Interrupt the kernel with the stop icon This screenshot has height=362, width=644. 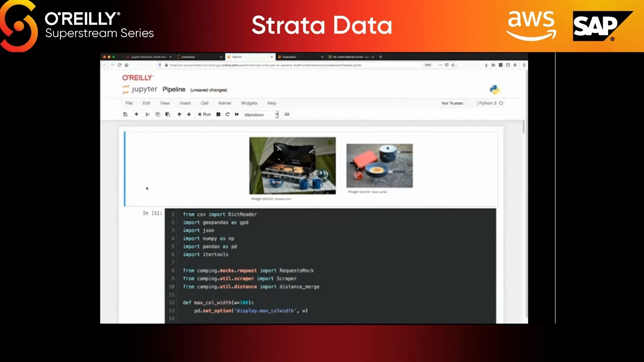[x=218, y=114]
